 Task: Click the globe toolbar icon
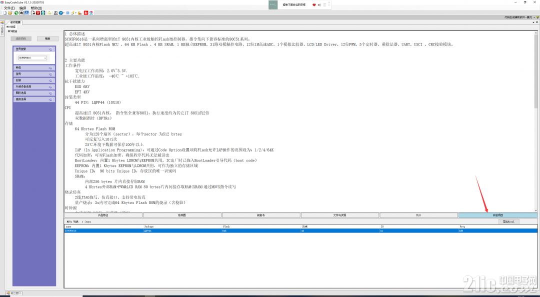[43, 13]
